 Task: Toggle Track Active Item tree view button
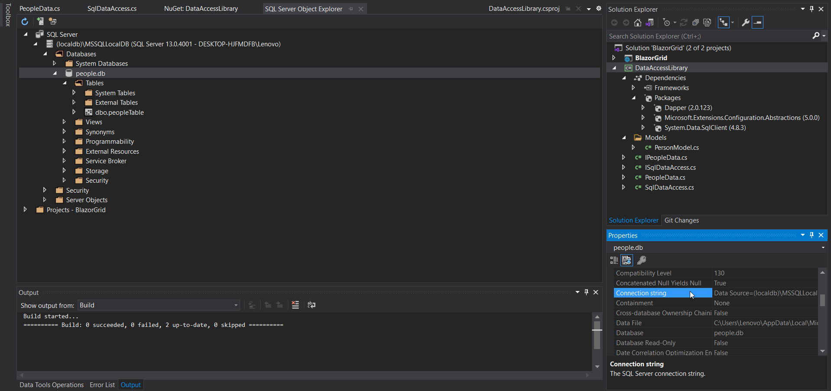(724, 23)
